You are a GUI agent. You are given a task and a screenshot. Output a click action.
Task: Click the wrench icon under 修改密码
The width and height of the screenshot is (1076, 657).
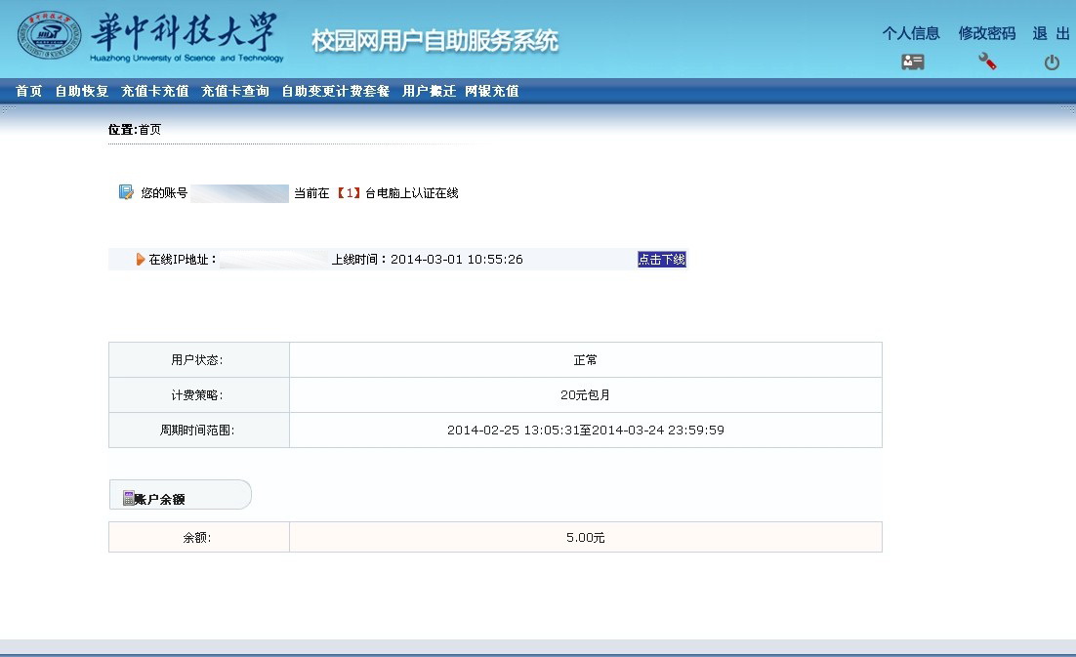tap(986, 60)
